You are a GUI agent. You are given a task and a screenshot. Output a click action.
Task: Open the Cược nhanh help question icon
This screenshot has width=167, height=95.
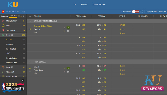tap(141, 11)
